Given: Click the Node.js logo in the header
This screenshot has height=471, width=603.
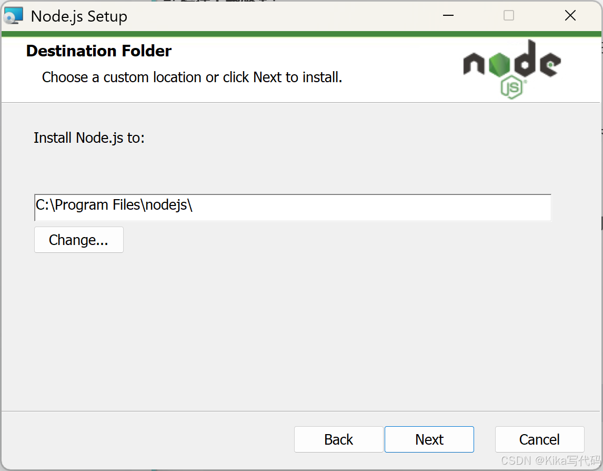Looking at the screenshot, I should 512,70.
